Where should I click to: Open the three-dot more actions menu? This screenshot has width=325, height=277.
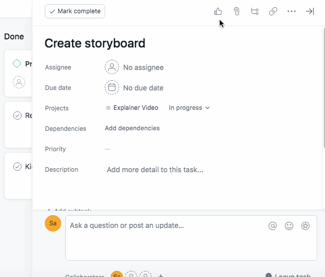pyautogui.click(x=291, y=11)
